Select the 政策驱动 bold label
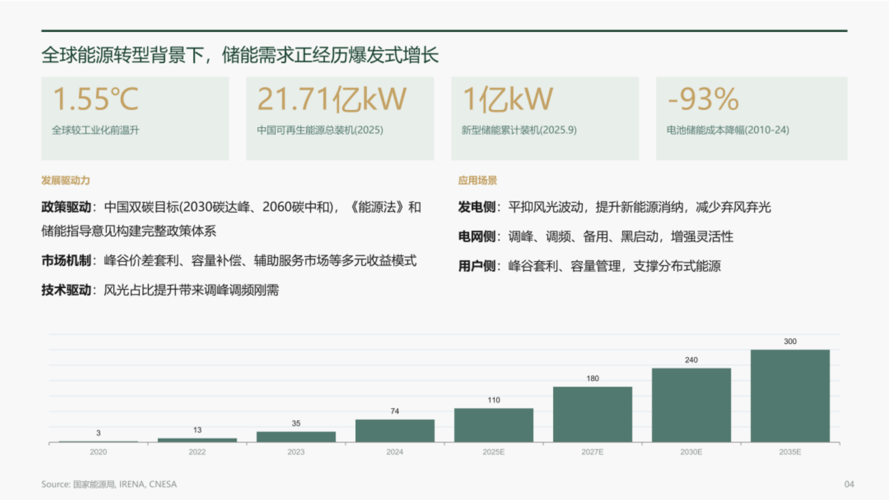 click(x=66, y=207)
